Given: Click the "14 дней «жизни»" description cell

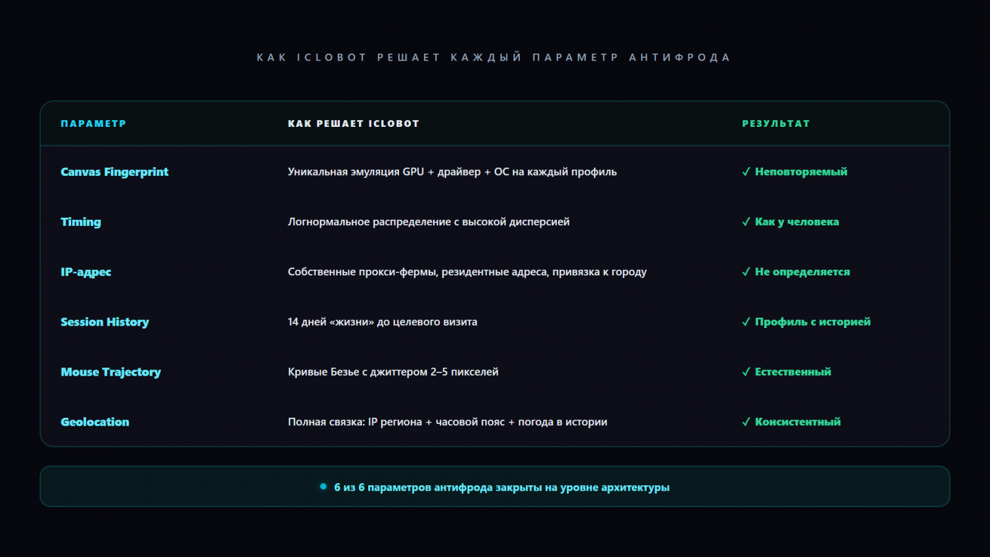Looking at the screenshot, I should pyautogui.click(x=382, y=322).
